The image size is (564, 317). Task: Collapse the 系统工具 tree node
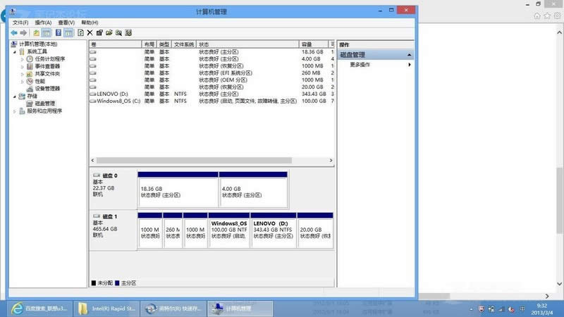(14, 51)
